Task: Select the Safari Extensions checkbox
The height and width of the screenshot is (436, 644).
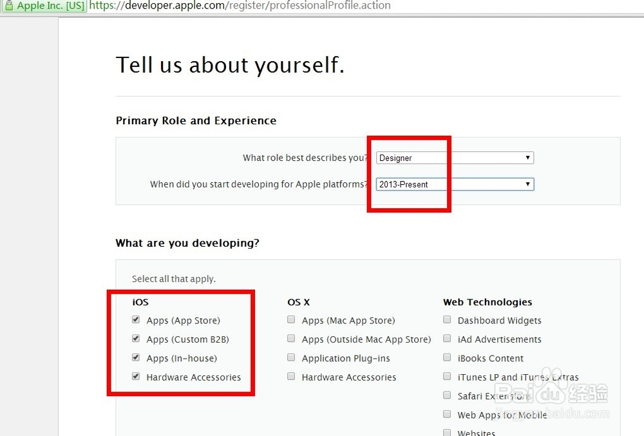Action: (x=447, y=395)
